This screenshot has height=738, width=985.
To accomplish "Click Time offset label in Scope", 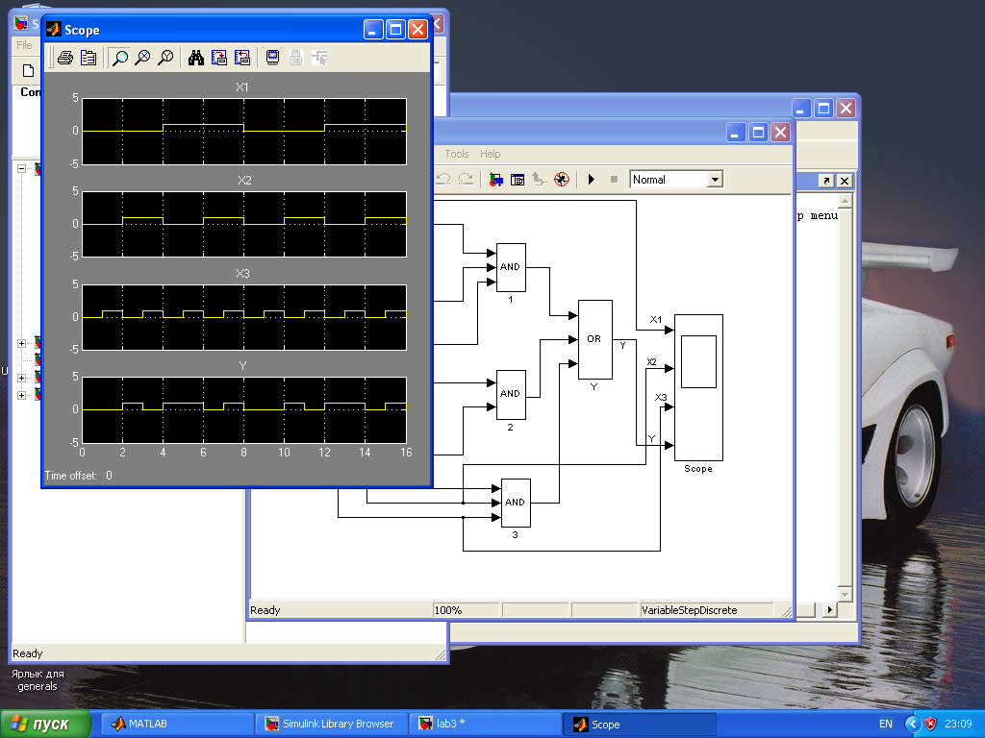I will point(70,476).
